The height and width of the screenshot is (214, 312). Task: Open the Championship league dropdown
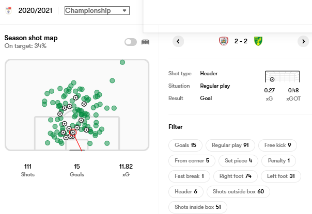point(97,10)
